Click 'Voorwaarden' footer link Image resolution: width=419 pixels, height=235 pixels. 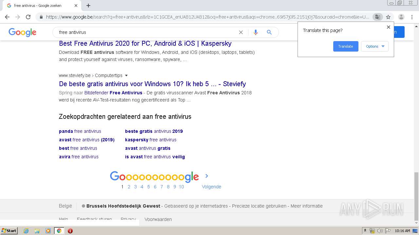(x=158, y=219)
